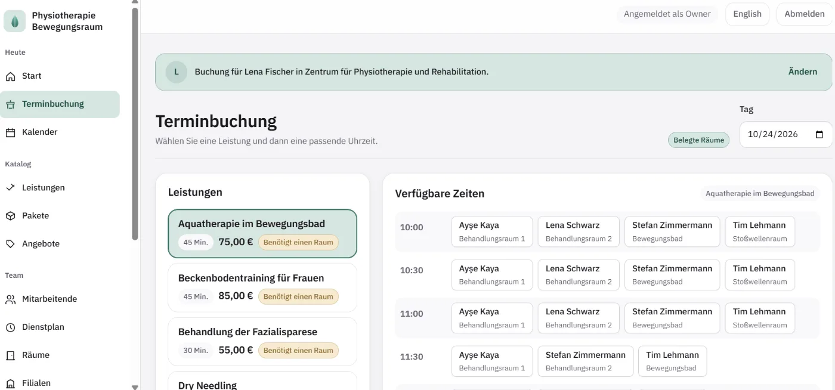Image resolution: width=835 pixels, height=390 pixels.
Task: Book 11:00 with Lena Schwarz
Action: (x=579, y=318)
